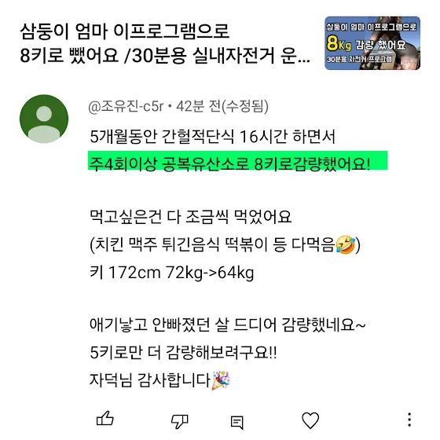
Task: Click the 42분 전(수정됨) timestamp
Action: 222,106
